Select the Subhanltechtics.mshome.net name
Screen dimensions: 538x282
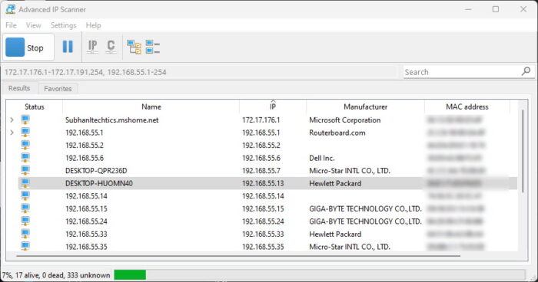[112, 120]
